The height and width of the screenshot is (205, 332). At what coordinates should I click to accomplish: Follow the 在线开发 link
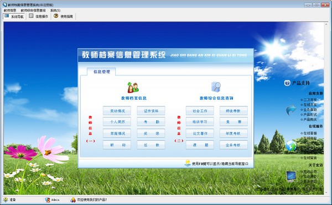[310, 105]
